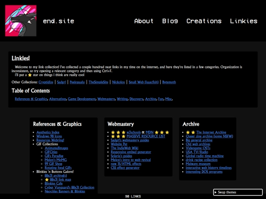266x199 pixels.
Task: Open the Sadgrl collection link
Action: click(x=61, y=82)
